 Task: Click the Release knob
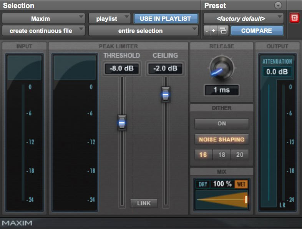(222, 68)
